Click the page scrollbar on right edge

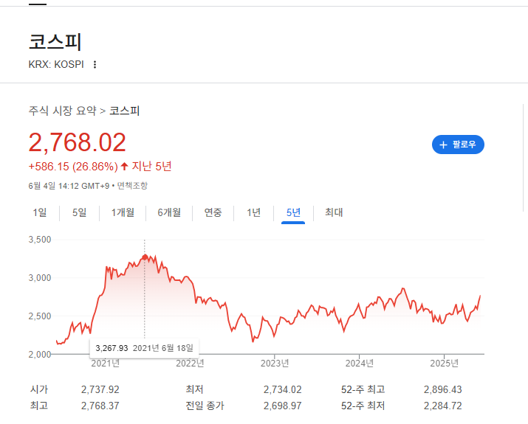[x=524, y=158]
